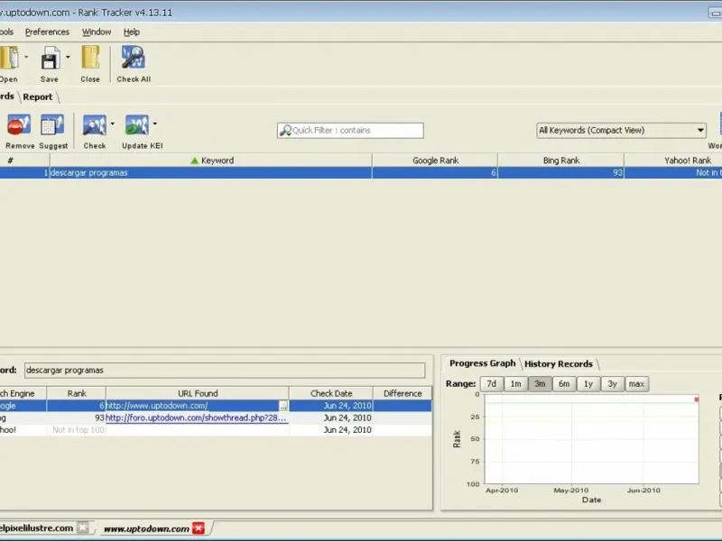Close the www.uptodown.com project tab
This screenshot has height=541, width=722.
click(199, 528)
